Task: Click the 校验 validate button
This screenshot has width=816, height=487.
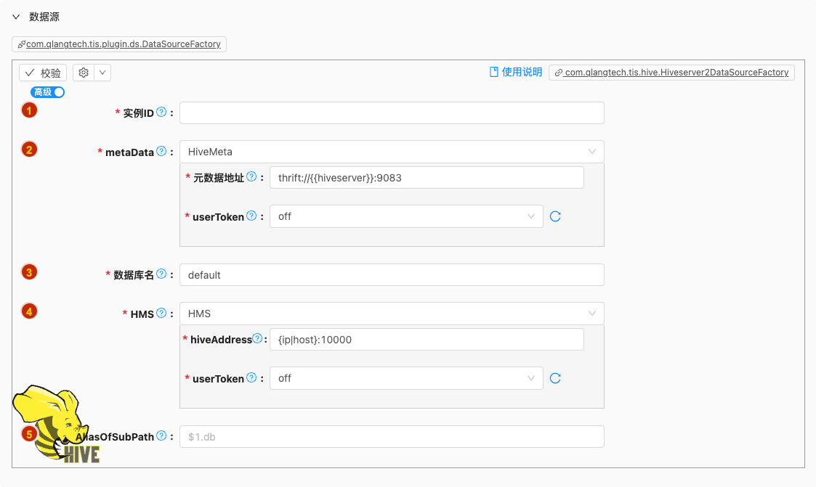Action: (43, 73)
